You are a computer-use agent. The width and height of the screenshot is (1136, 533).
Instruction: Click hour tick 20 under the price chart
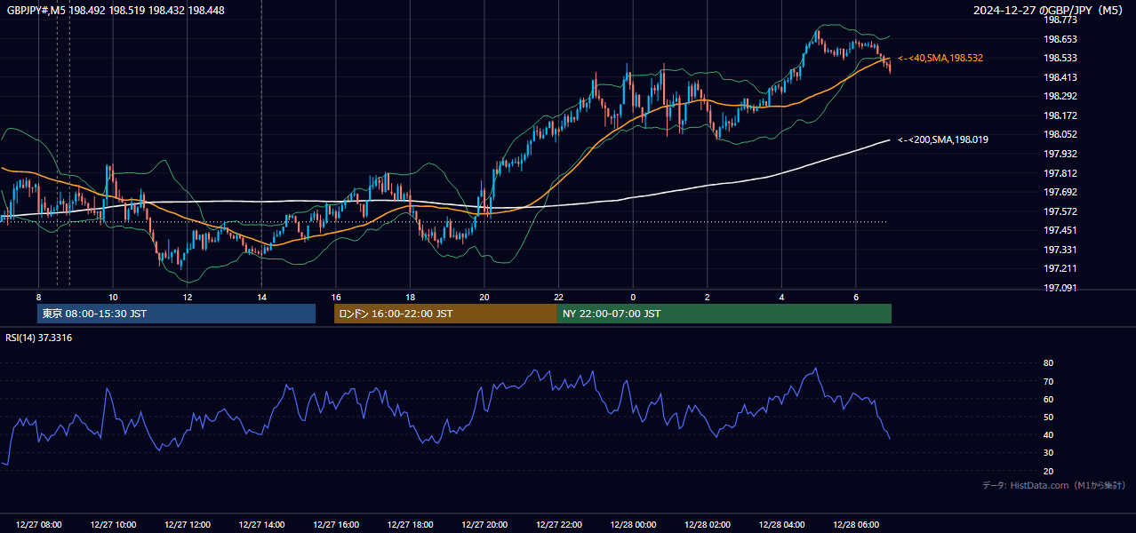point(484,297)
